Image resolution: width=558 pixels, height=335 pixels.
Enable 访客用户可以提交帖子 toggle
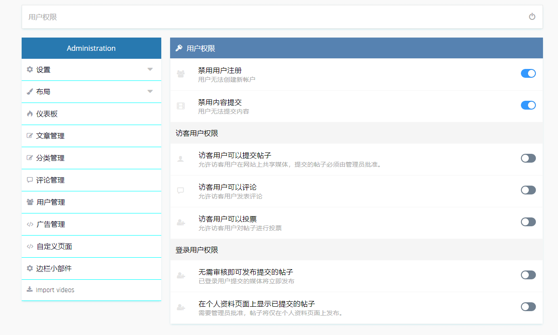(528, 158)
